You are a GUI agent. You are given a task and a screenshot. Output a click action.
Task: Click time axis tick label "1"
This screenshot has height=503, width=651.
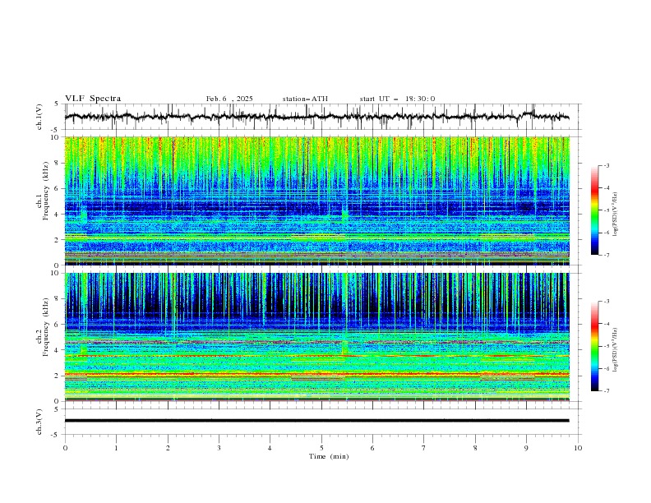(116, 448)
